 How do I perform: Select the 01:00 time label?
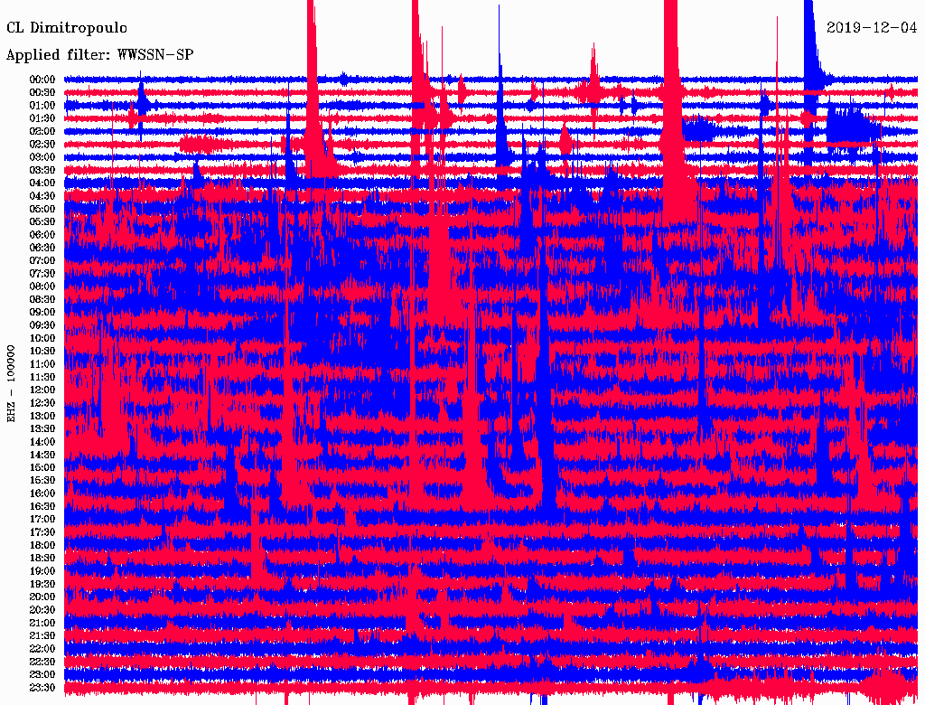[x=42, y=105]
